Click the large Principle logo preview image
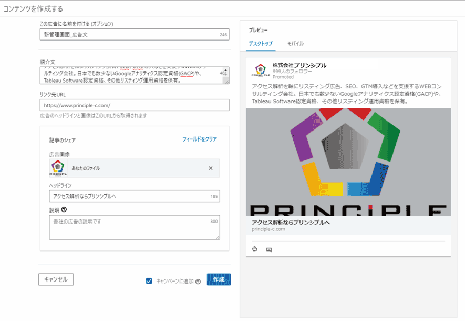465x321 pixels. tap(348, 163)
